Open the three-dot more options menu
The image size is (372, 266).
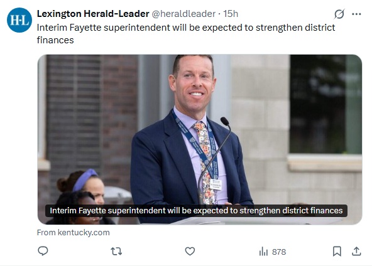(x=356, y=14)
